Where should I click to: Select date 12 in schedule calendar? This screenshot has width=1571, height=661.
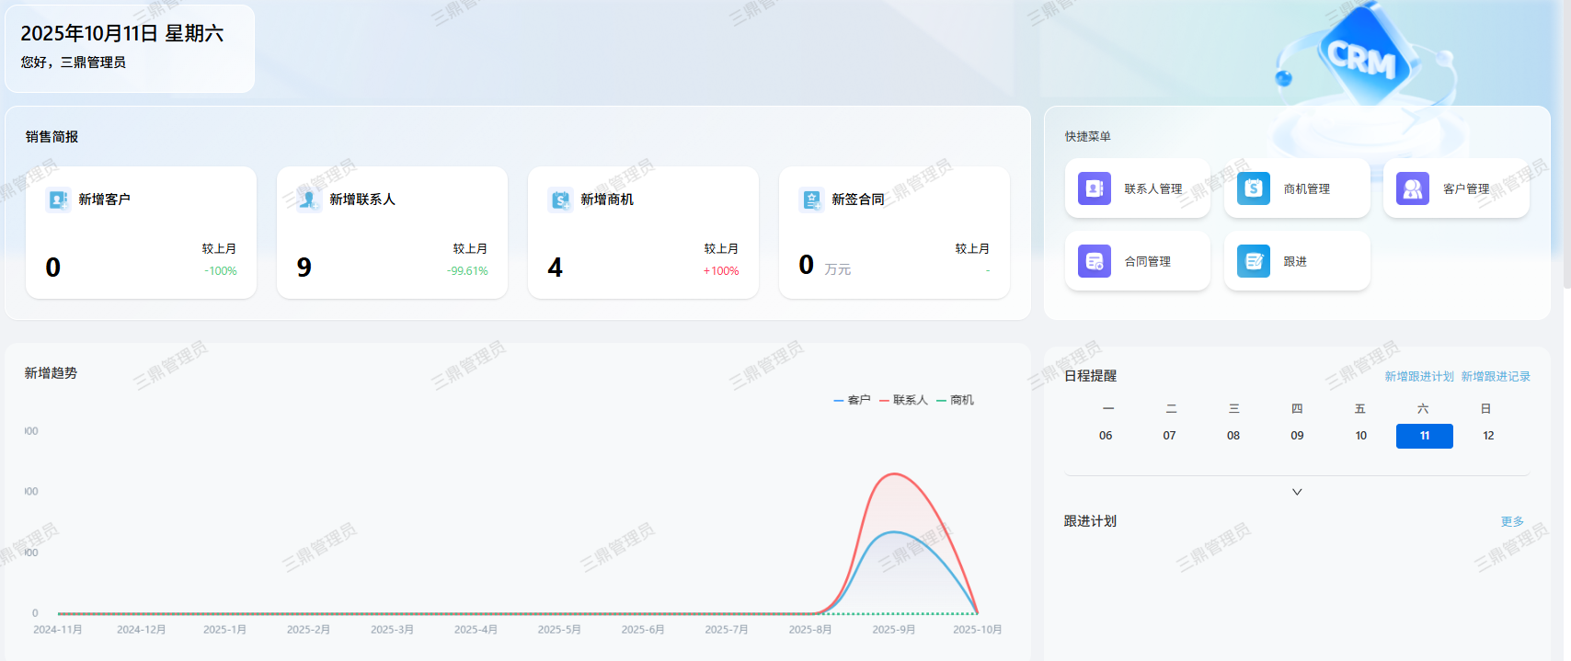pyautogui.click(x=1488, y=436)
